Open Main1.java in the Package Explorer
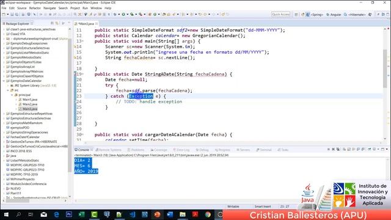Viewport: 391px width, 220px height. [x=30, y=100]
